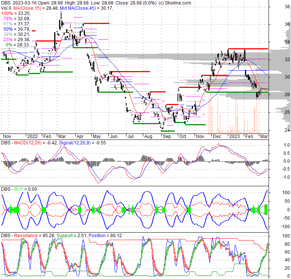Click the 'May' month label on the time axis
This screenshot has width=291, height=279.
pyautogui.click(x=97, y=137)
